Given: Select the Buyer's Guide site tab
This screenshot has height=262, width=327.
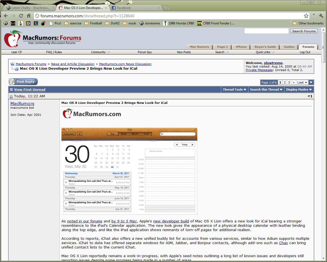Looking at the screenshot, I should click(x=265, y=47).
